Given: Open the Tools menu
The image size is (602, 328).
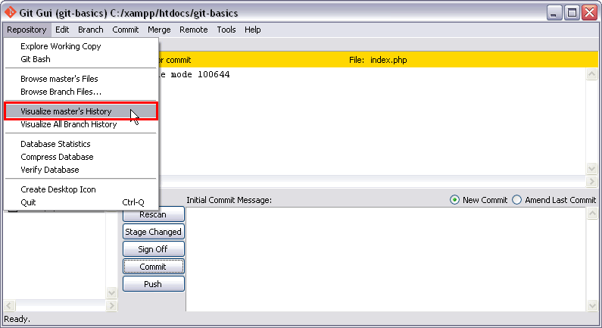Looking at the screenshot, I should pyautogui.click(x=226, y=30).
